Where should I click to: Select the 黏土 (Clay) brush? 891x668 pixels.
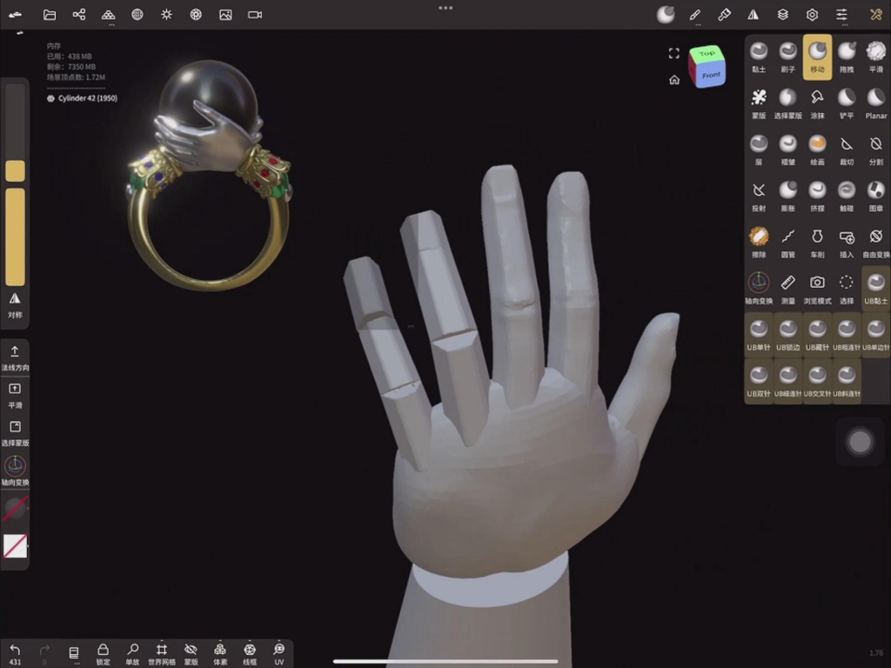759,57
